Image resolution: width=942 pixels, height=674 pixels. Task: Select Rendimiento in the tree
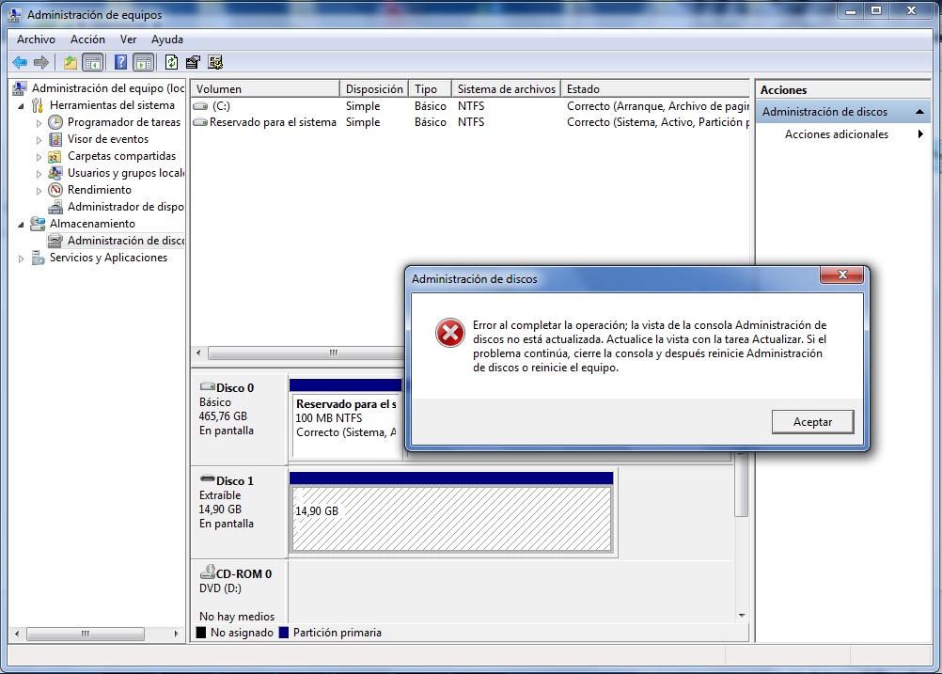click(x=99, y=189)
